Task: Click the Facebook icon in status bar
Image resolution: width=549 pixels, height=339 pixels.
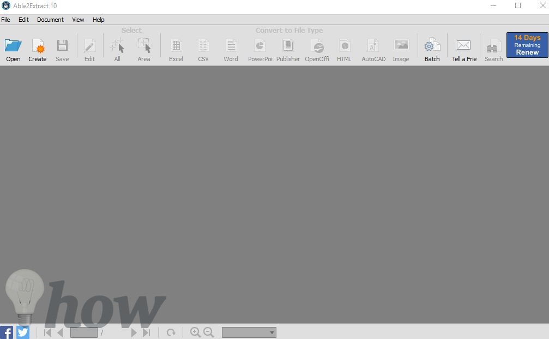Action: click(7, 332)
